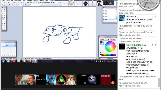Toggle the pixel grid toolbar button
This screenshot has width=161, height=90.
tap(37, 3)
